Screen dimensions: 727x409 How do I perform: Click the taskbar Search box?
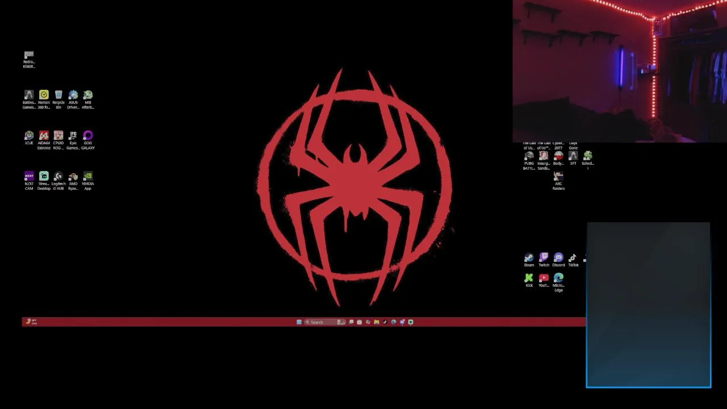325,322
